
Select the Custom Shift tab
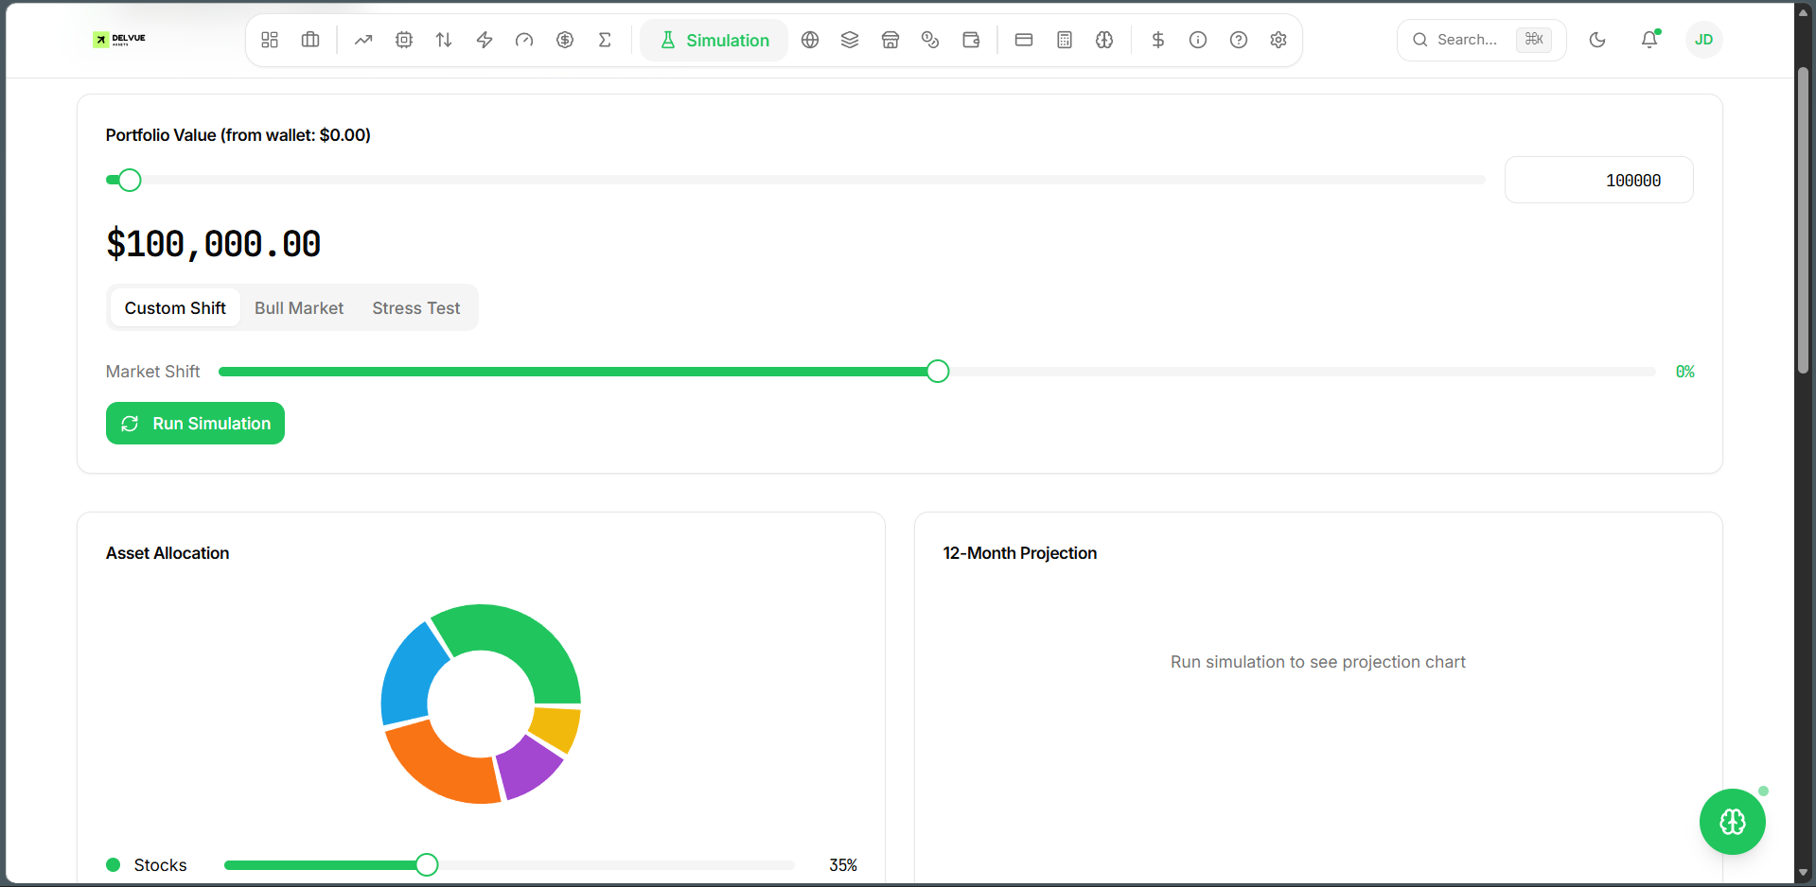[175, 308]
